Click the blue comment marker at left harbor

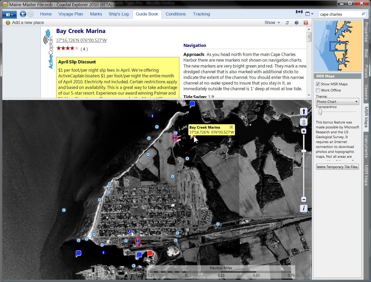pyautogui.click(x=79, y=254)
